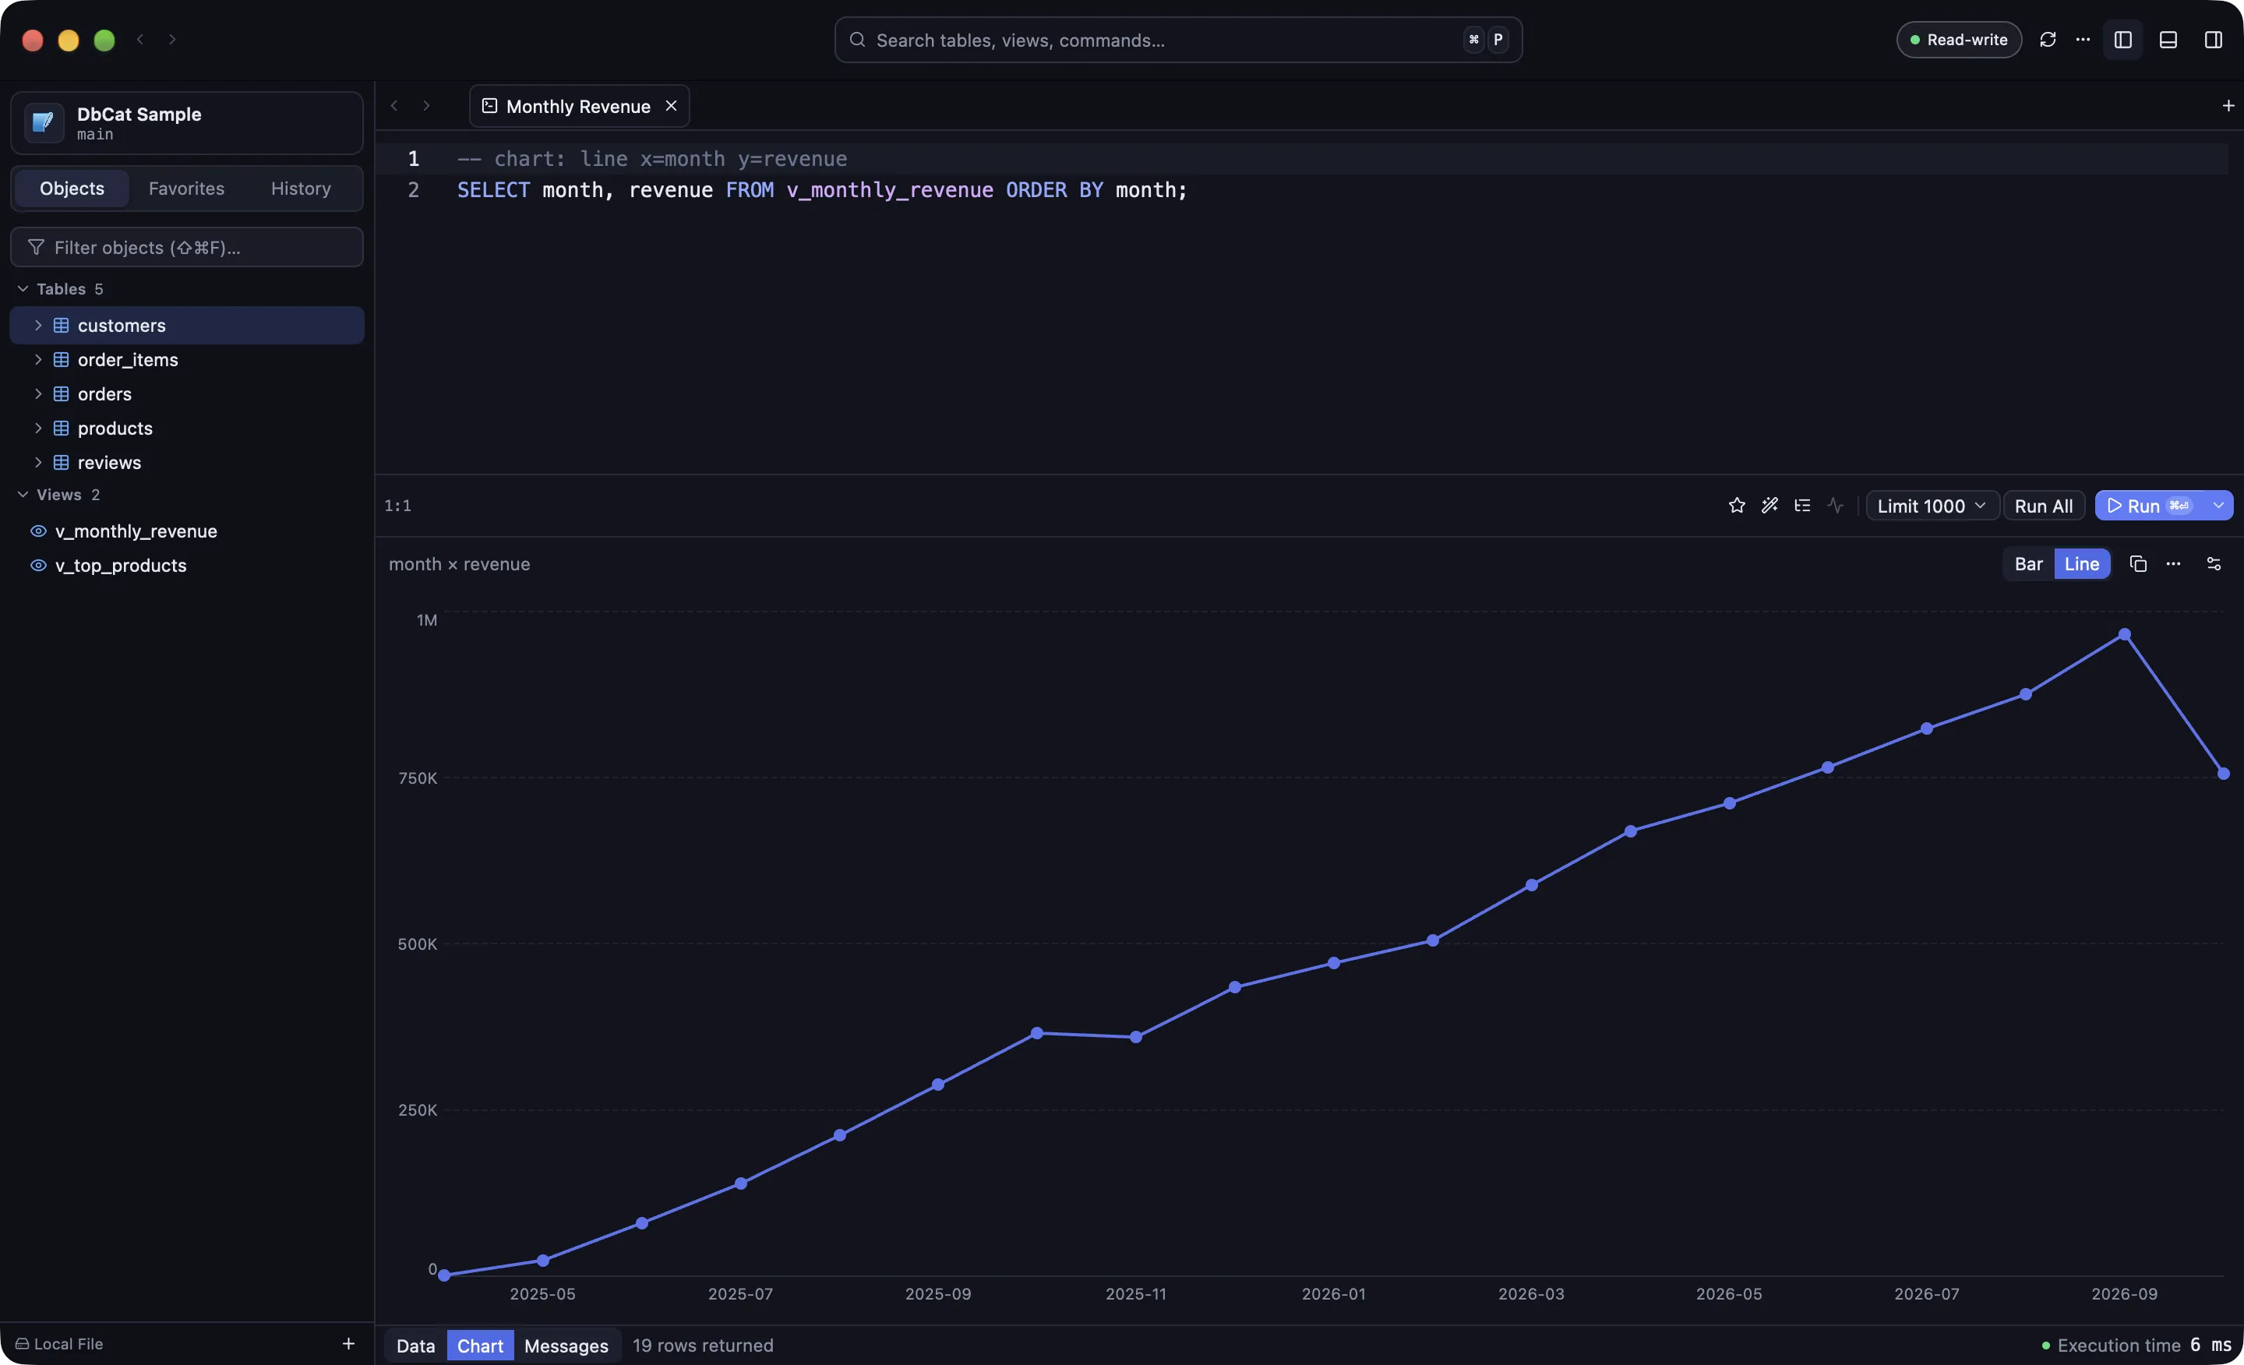Screen dimensions: 2244x1365
Task: Collapse the Views section
Action: tap(23, 495)
